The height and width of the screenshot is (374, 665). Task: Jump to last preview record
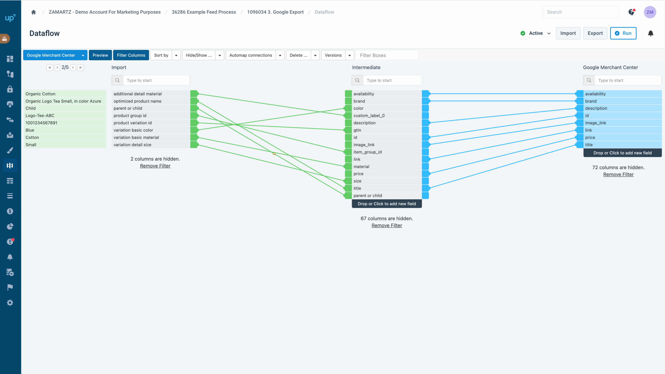(x=81, y=67)
